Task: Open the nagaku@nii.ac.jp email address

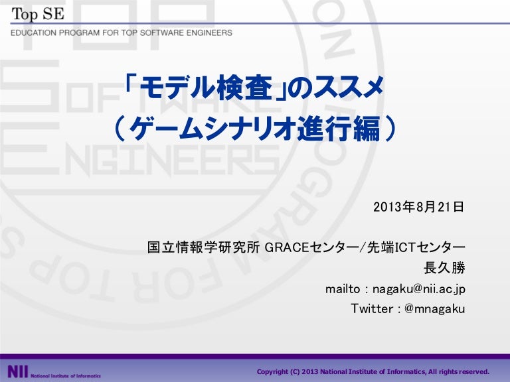Action: pos(418,289)
